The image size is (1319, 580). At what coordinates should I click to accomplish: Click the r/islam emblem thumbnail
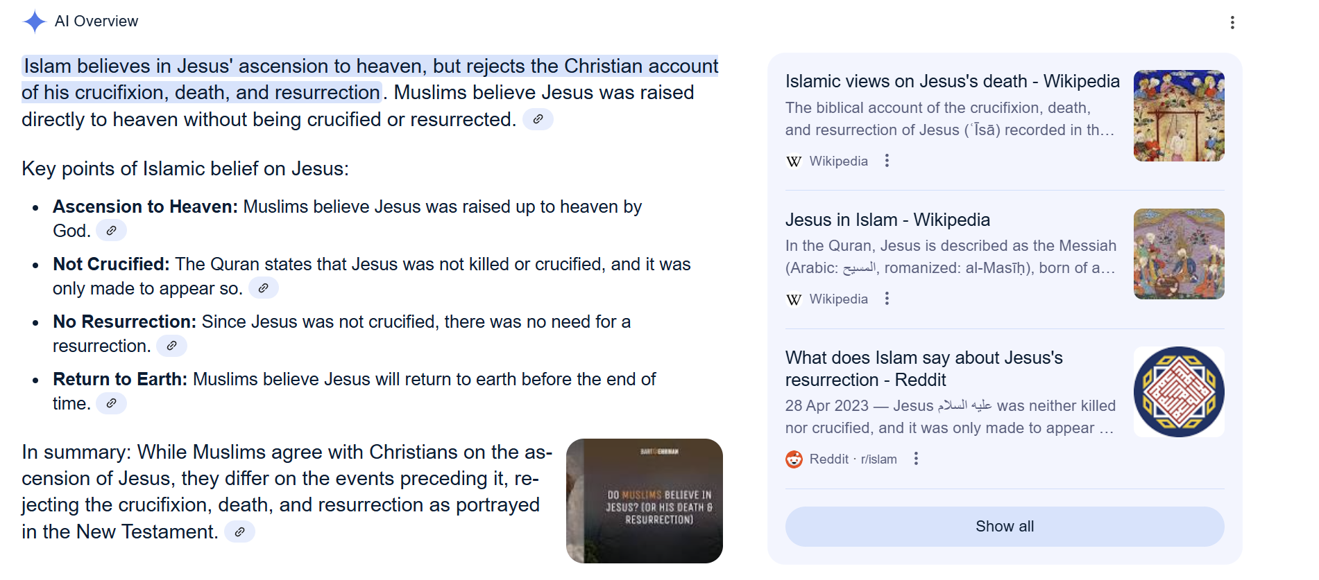click(x=1179, y=392)
